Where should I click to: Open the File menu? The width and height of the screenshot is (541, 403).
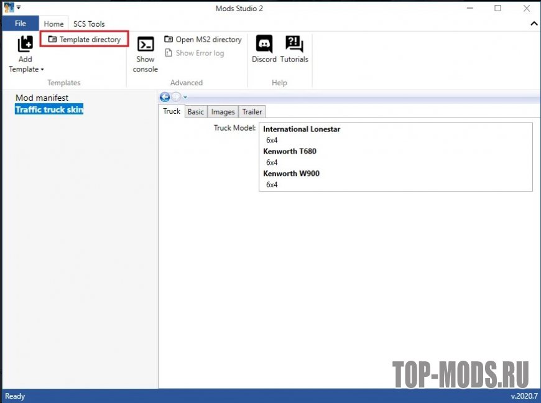[x=20, y=24]
